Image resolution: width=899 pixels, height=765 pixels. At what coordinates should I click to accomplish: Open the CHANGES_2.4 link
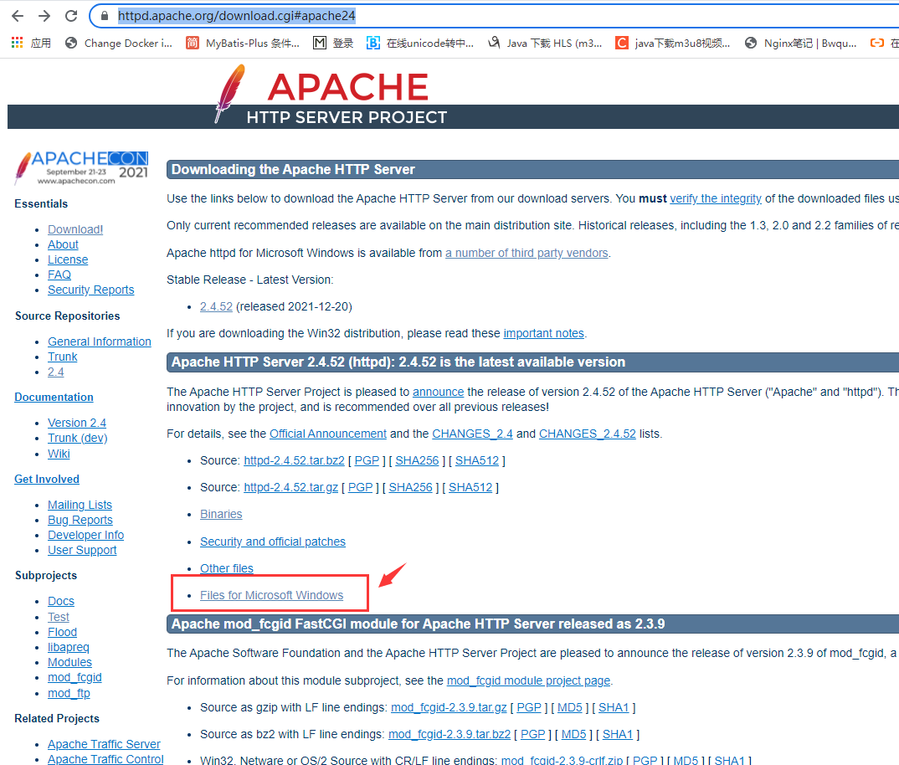[x=472, y=434]
